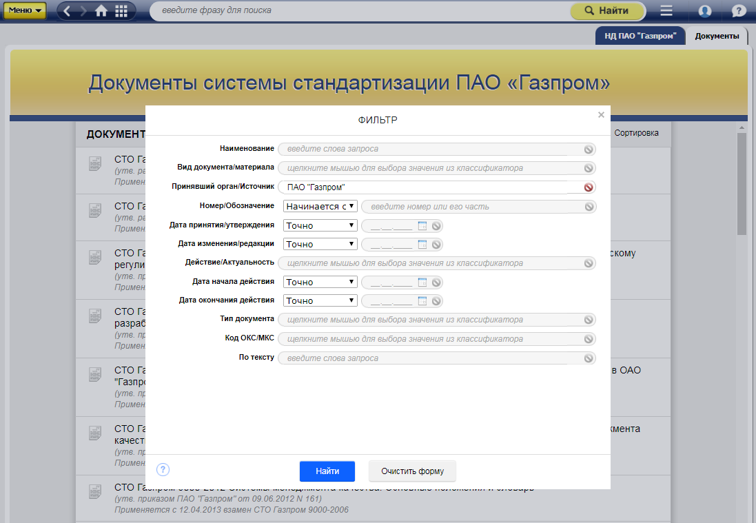756x523 pixels.
Task: Click the filter dialog help icon
Action: [x=163, y=470]
